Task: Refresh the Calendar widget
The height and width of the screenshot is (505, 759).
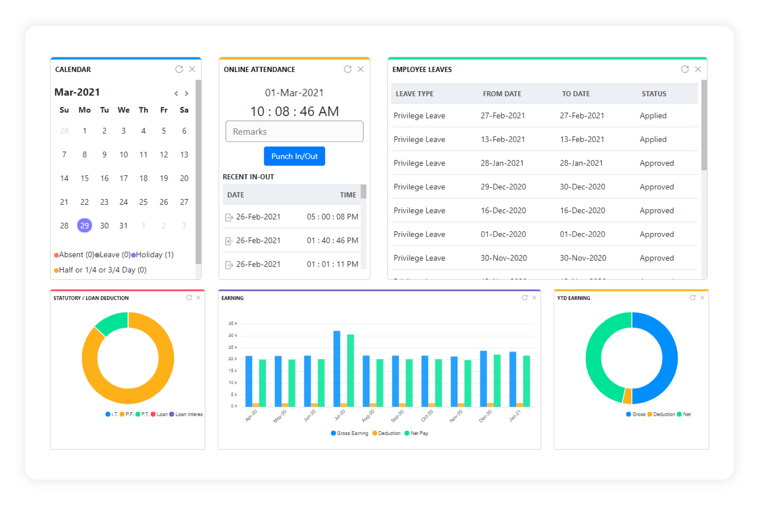Action: point(179,69)
